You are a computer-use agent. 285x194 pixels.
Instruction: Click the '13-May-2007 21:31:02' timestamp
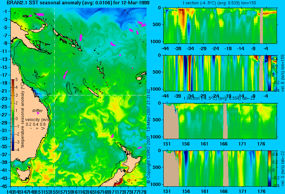pyautogui.click(x=148, y=110)
